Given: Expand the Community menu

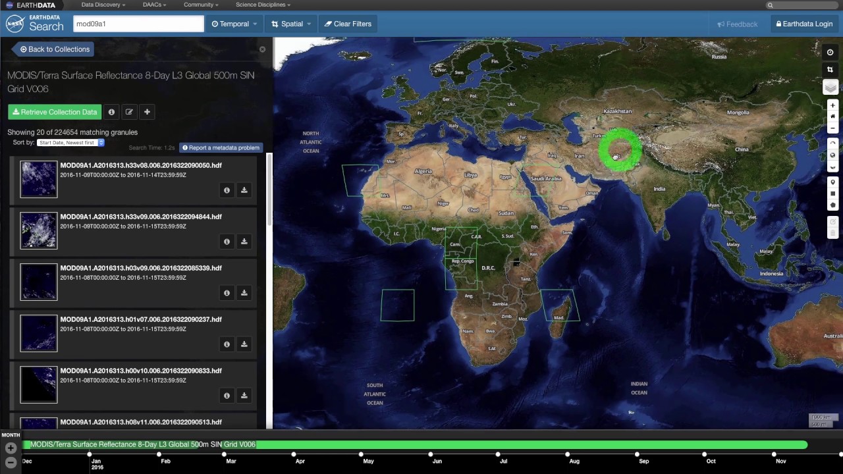Looking at the screenshot, I should point(201,5).
